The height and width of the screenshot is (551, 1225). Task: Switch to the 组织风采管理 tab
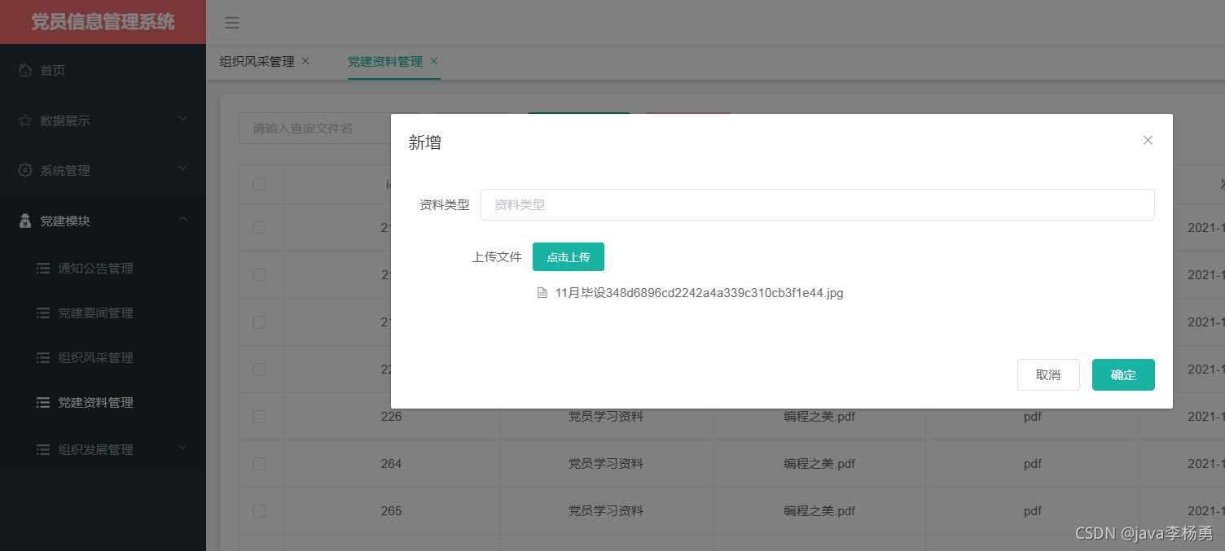click(x=257, y=61)
